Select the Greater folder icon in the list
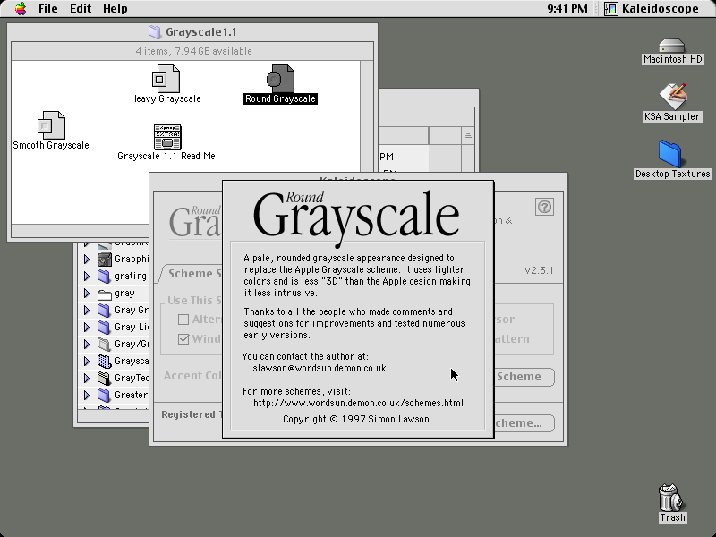The width and height of the screenshot is (716, 537). [105, 395]
